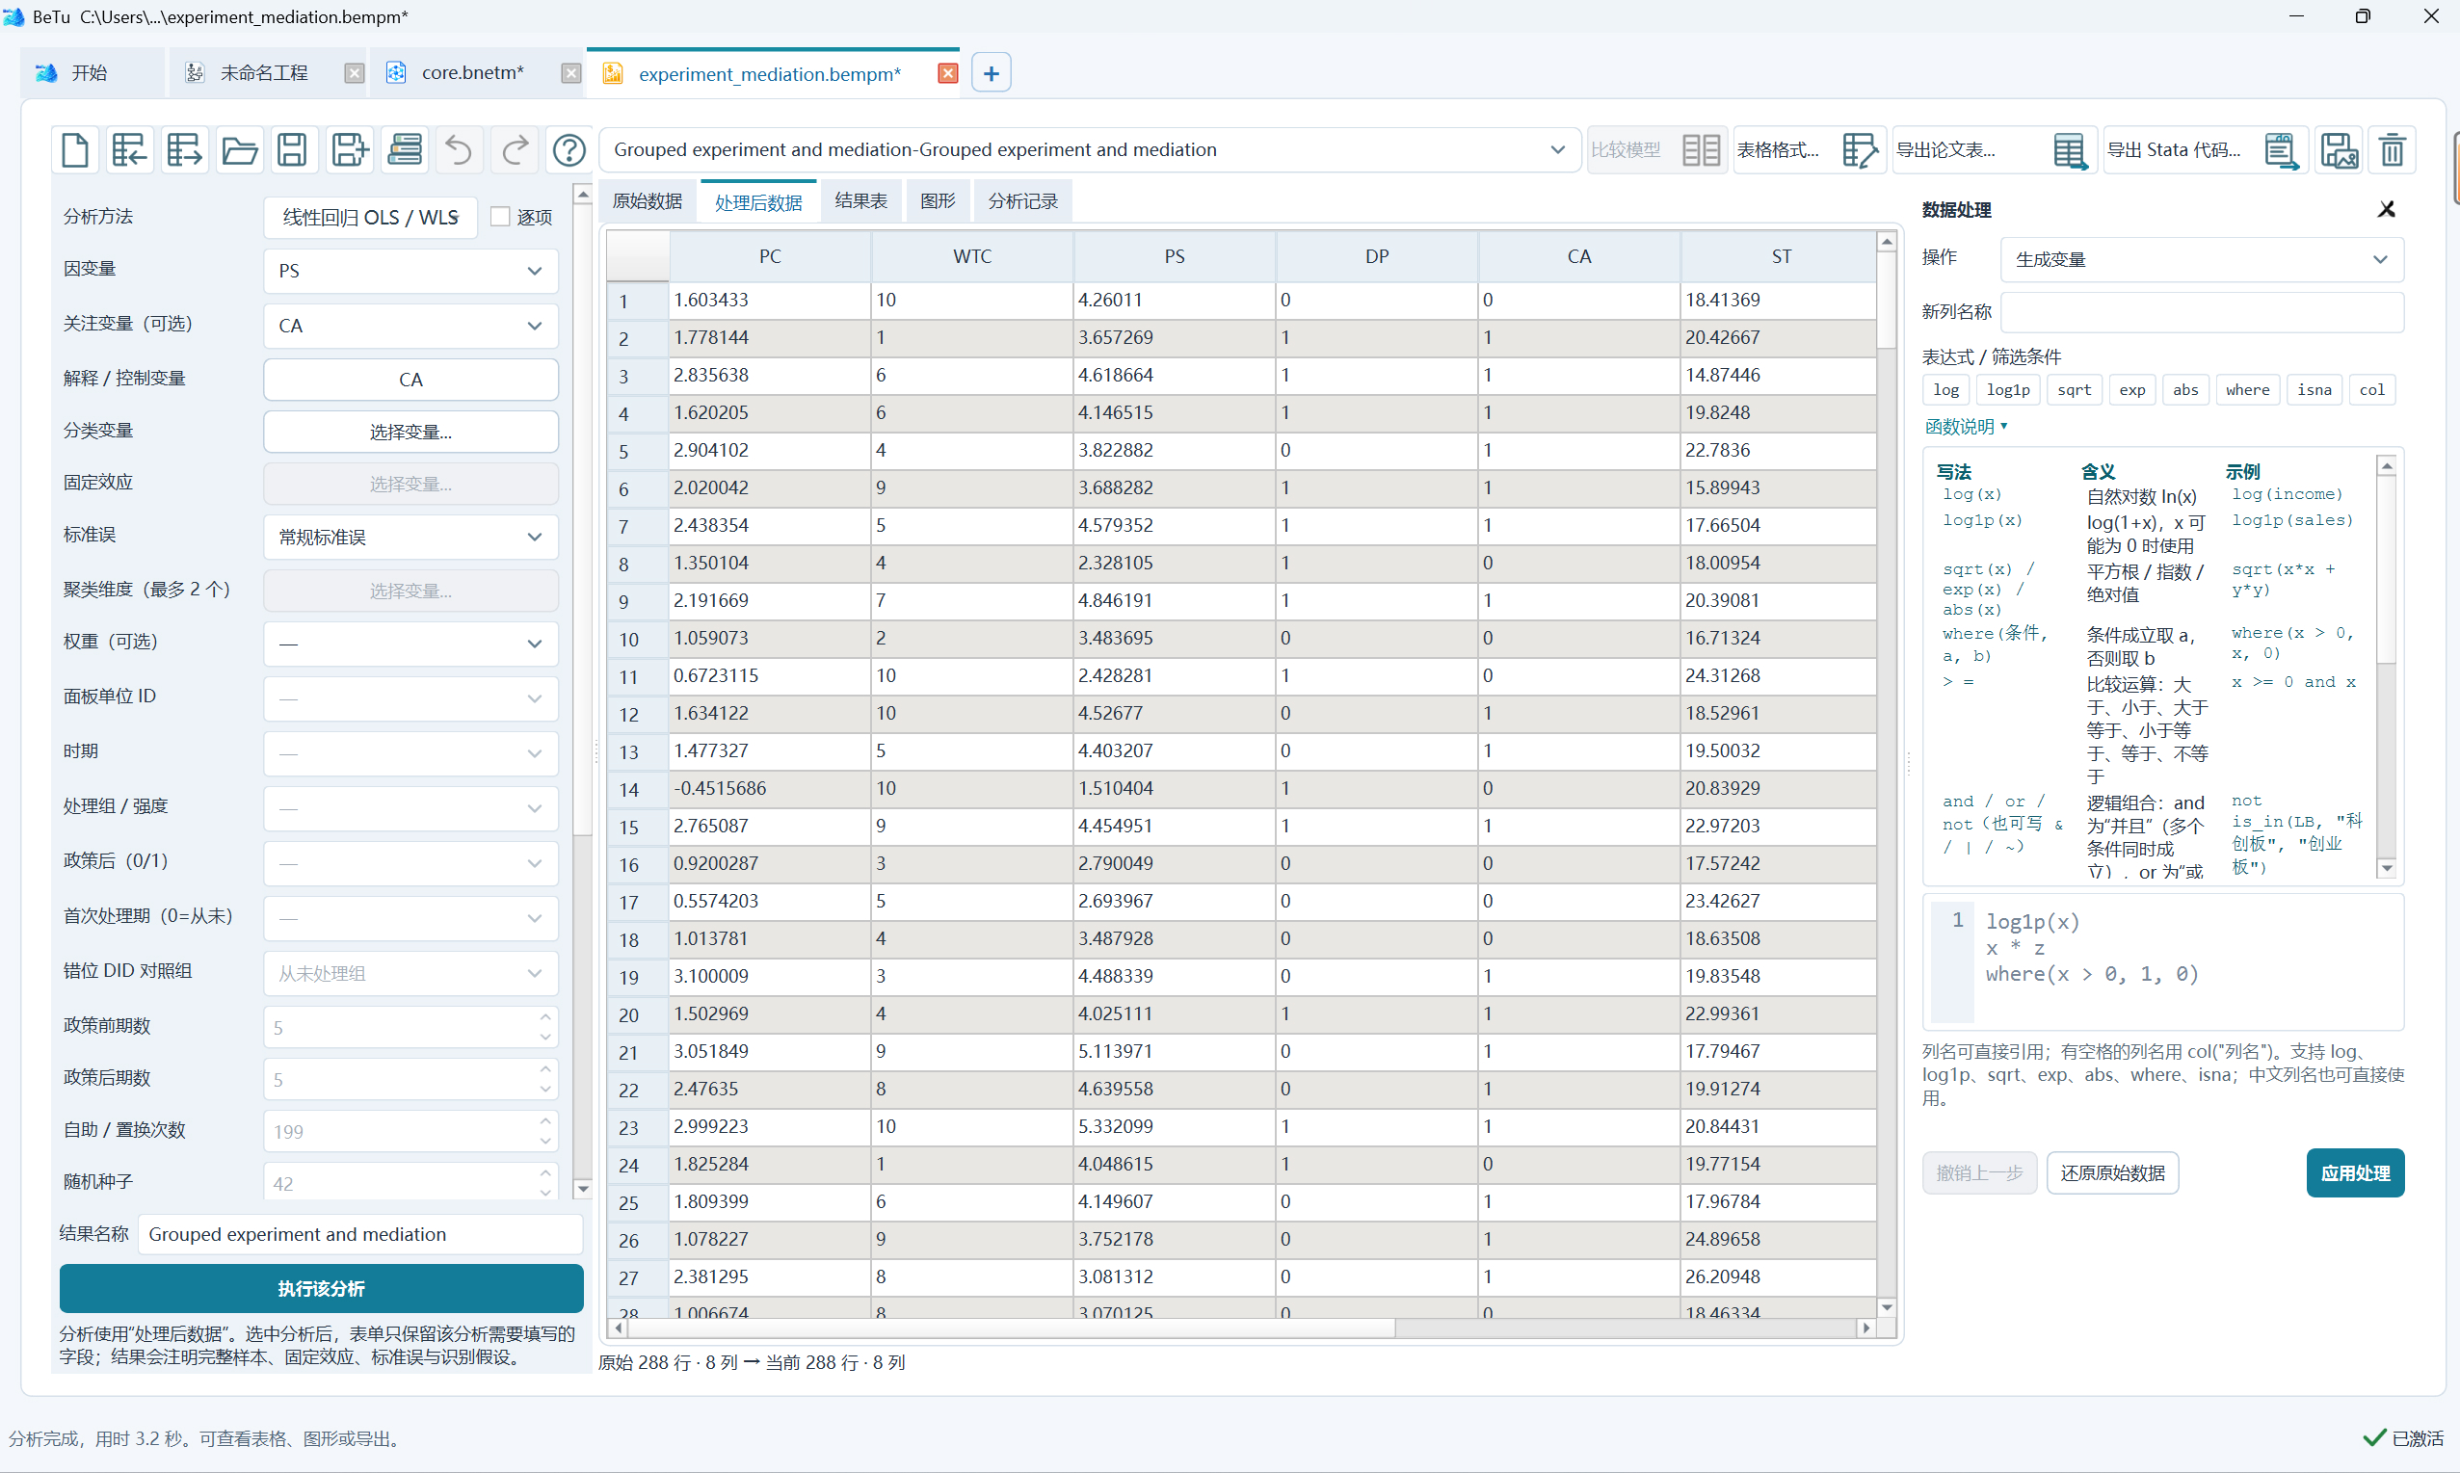The height and width of the screenshot is (1473, 2460).
Task: Collapse the 函数说明 expander
Action: [1966, 427]
